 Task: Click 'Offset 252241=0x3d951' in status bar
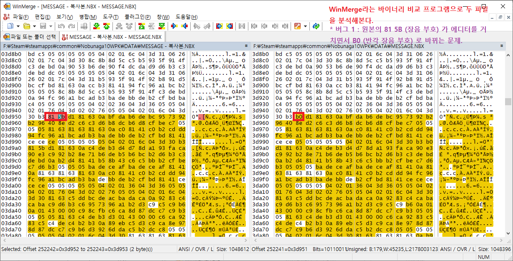pyautogui.click(x=280, y=249)
